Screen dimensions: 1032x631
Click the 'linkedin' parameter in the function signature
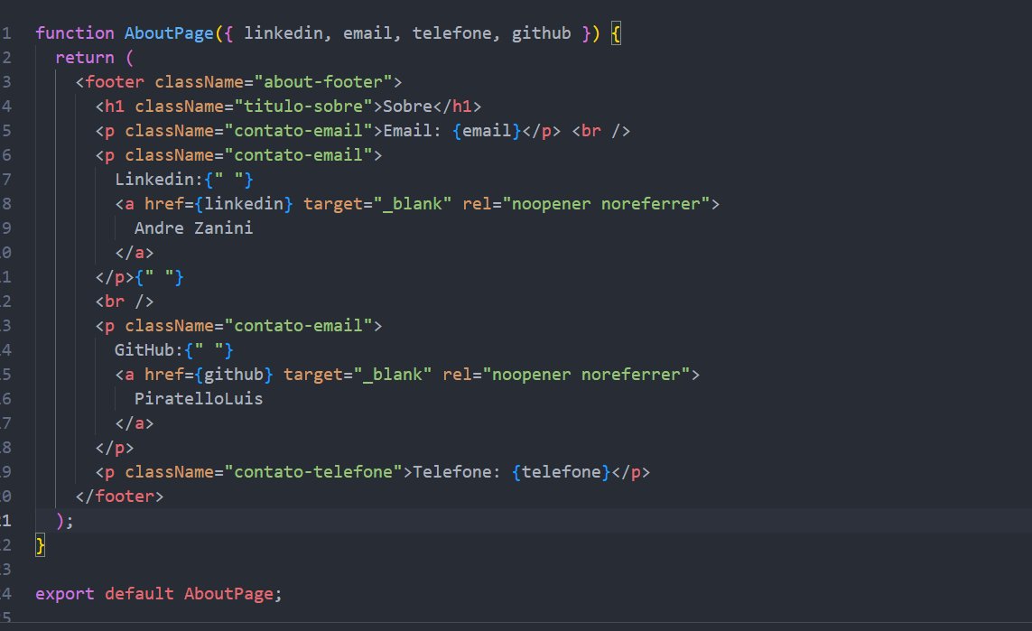pyautogui.click(x=283, y=32)
